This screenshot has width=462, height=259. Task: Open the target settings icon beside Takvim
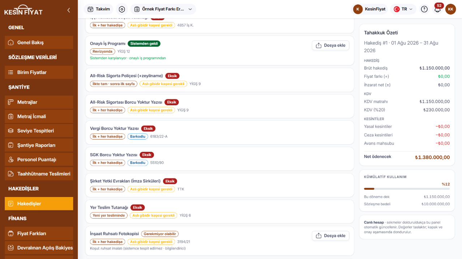pyautogui.click(x=122, y=9)
